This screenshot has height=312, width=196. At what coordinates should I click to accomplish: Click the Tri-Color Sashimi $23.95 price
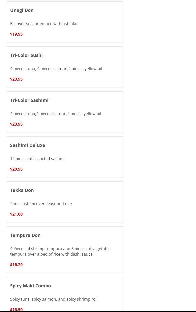(x=16, y=124)
